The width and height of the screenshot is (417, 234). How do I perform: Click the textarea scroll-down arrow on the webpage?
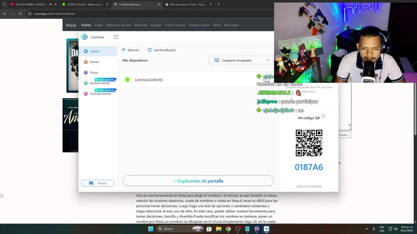coord(350,125)
